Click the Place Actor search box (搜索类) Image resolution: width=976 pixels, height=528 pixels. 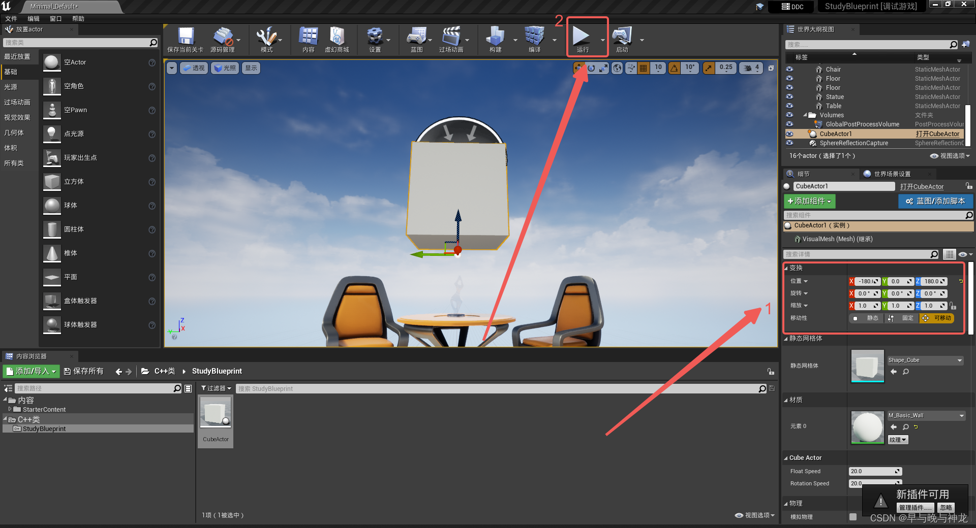pos(80,43)
